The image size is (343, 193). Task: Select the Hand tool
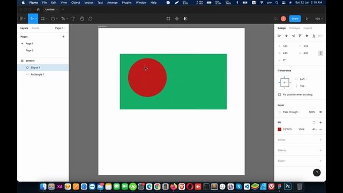(x=82, y=19)
